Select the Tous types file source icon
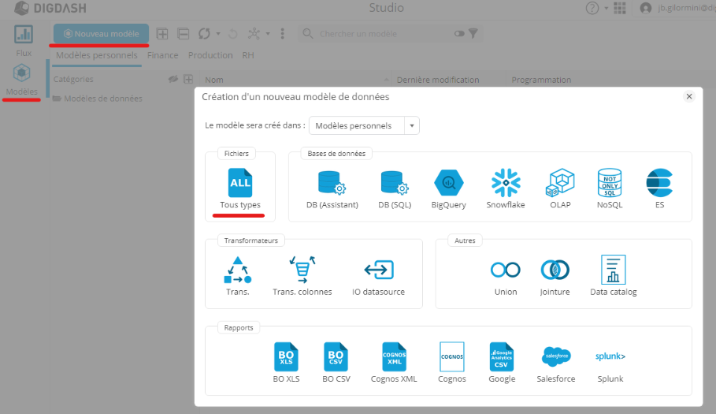Image resolution: width=716 pixels, height=414 pixels. (239, 183)
